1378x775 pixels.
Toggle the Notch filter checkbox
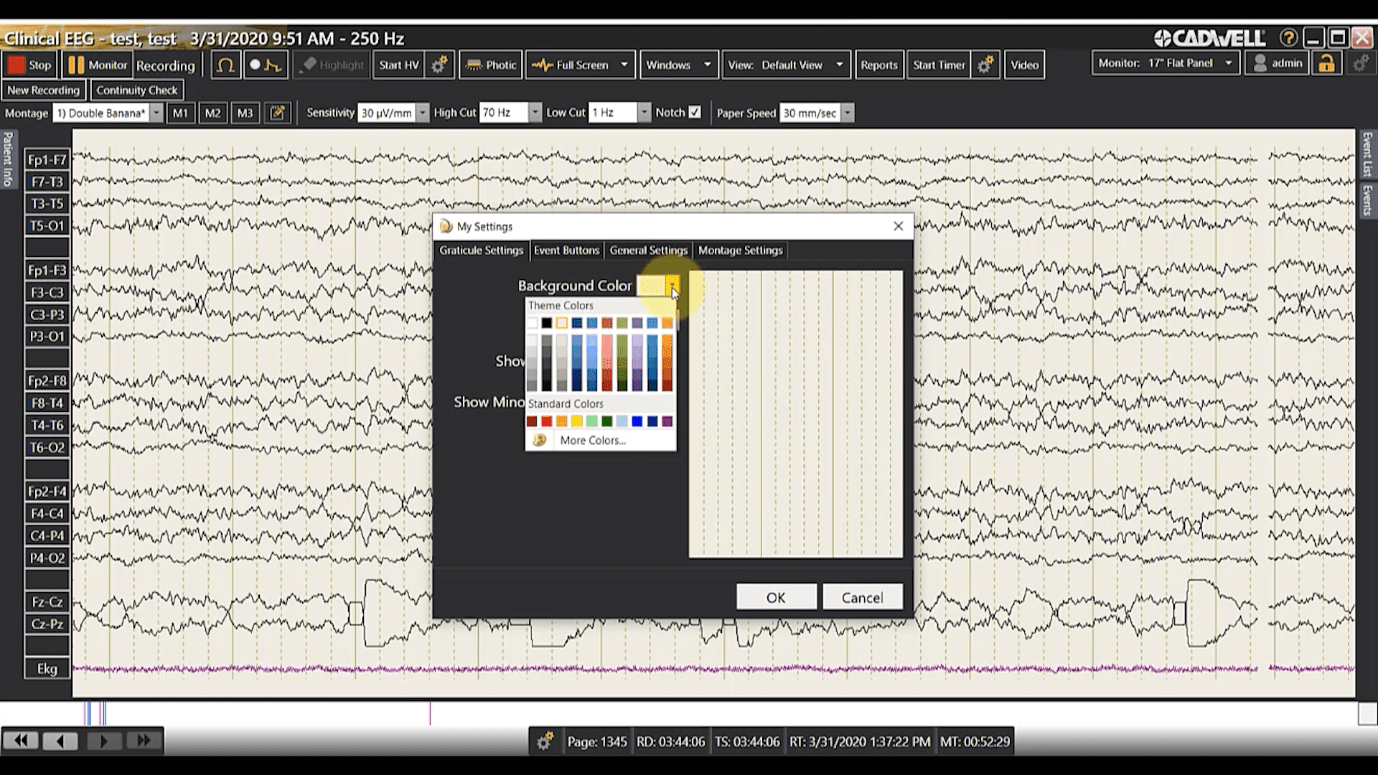click(695, 113)
